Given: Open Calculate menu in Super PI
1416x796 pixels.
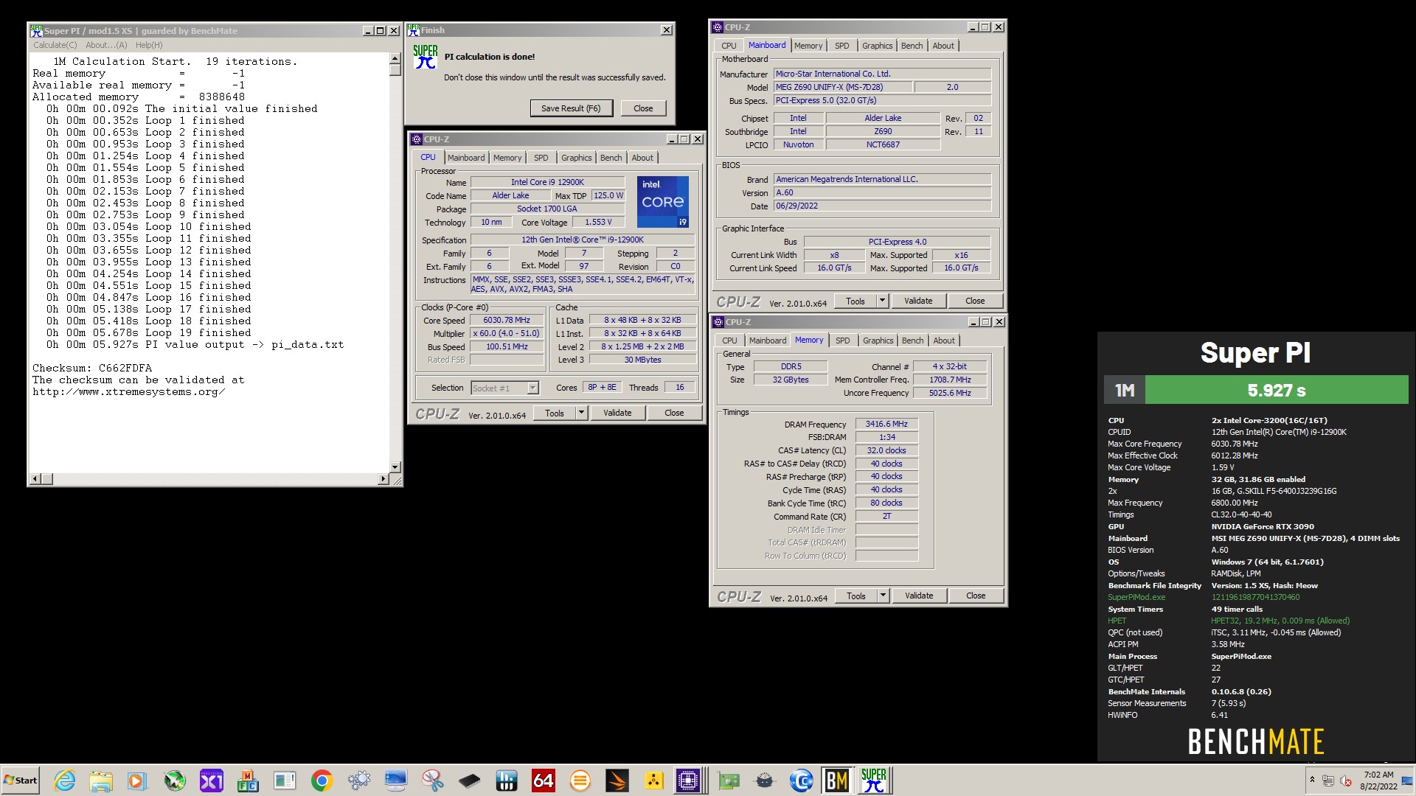Looking at the screenshot, I should [55, 45].
